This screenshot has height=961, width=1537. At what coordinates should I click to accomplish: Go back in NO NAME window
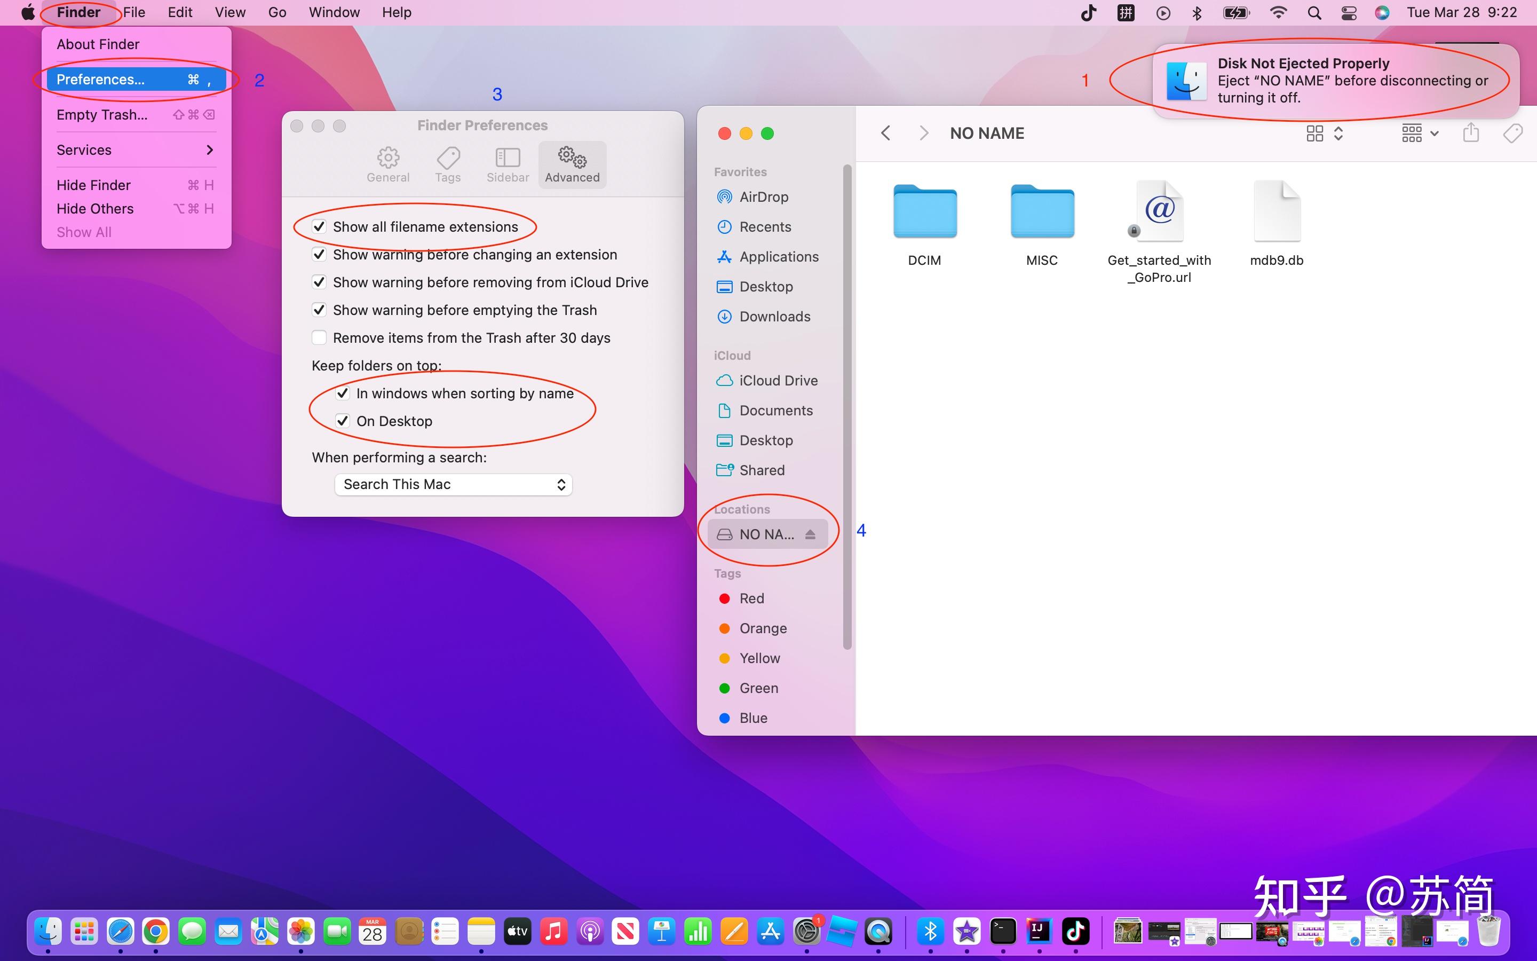tap(885, 133)
